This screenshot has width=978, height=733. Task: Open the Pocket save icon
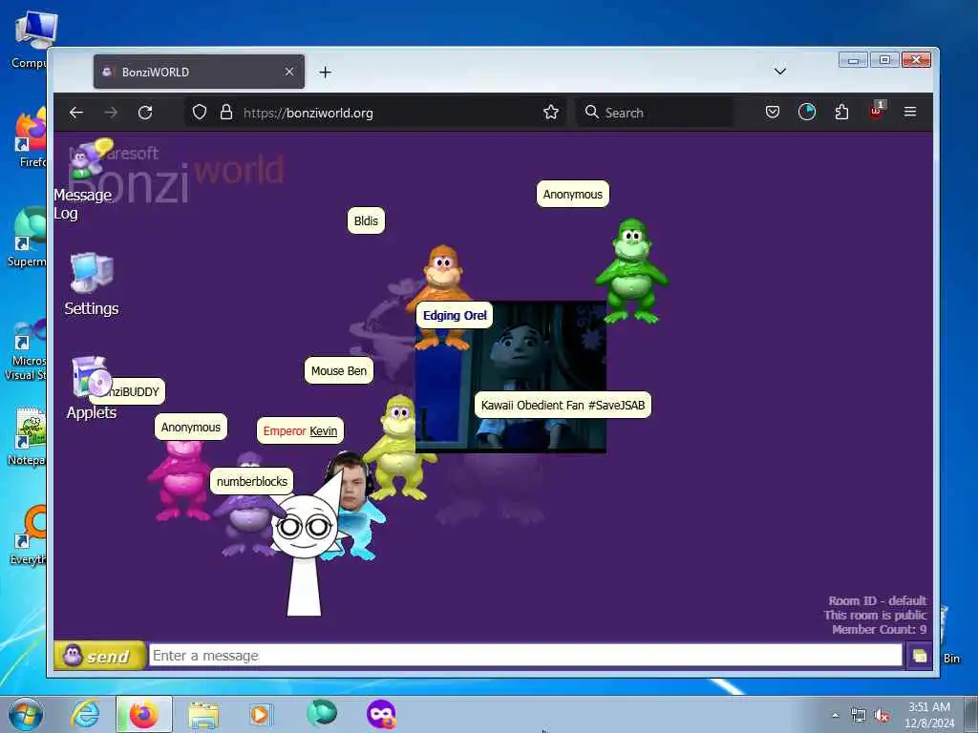click(x=772, y=113)
